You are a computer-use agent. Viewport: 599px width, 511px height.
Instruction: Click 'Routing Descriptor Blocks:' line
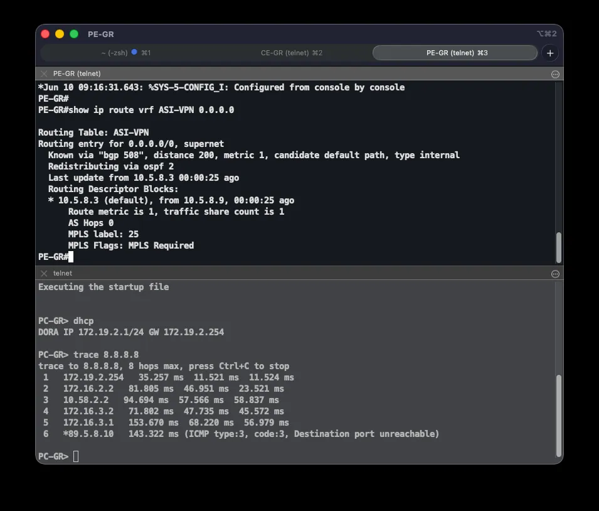pyautogui.click(x=113, y=189)
